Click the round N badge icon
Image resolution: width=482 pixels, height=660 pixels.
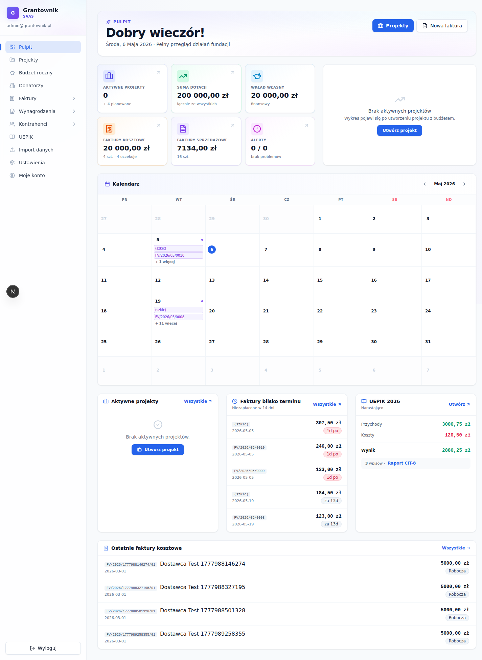point(13,291)
